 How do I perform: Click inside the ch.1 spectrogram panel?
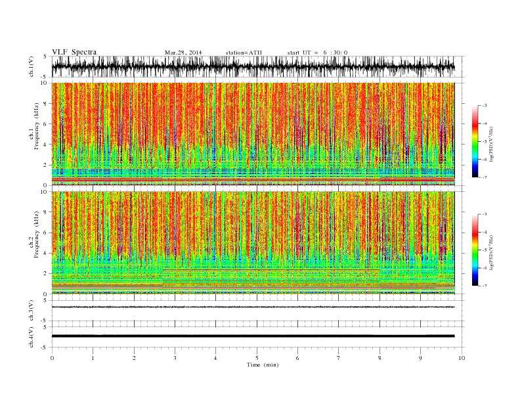(253, 134)
